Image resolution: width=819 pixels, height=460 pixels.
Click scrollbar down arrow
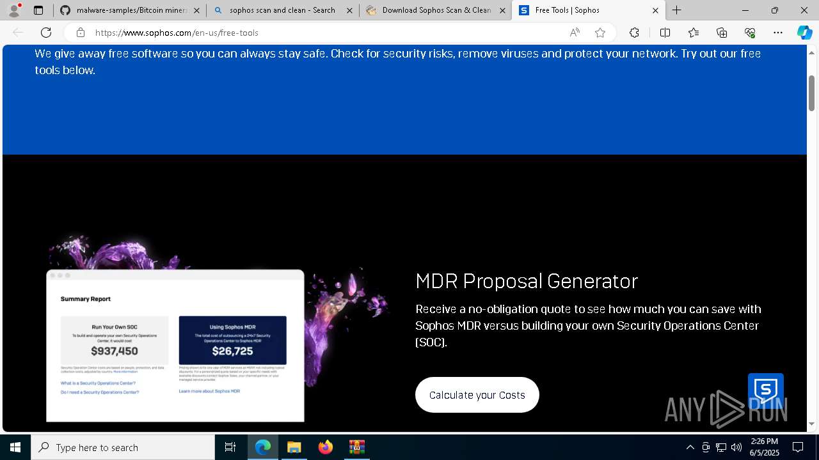[x=812, y=424]
